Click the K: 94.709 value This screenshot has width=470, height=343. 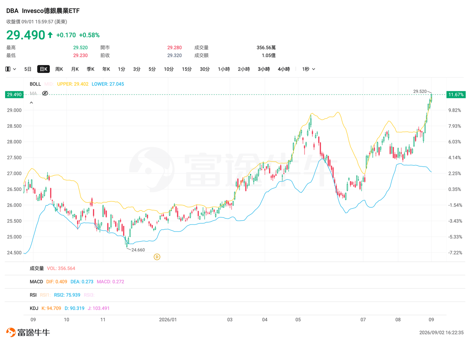[x=51, y=308]
